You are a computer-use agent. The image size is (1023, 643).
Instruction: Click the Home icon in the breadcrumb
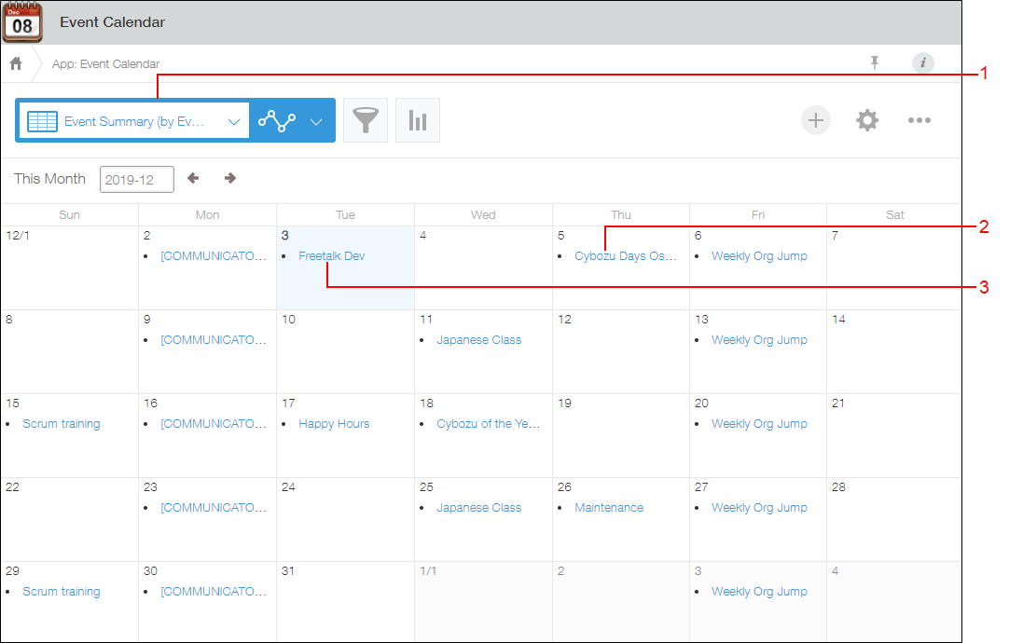point(15,62)
